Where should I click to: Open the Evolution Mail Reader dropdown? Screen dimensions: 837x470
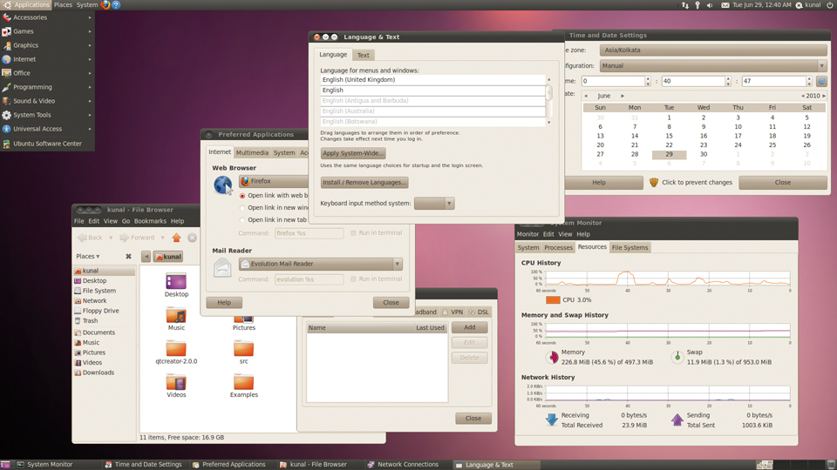coord(320,264)
